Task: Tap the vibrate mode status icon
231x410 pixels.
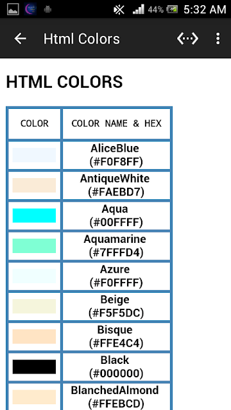Action: click(119, 10)
